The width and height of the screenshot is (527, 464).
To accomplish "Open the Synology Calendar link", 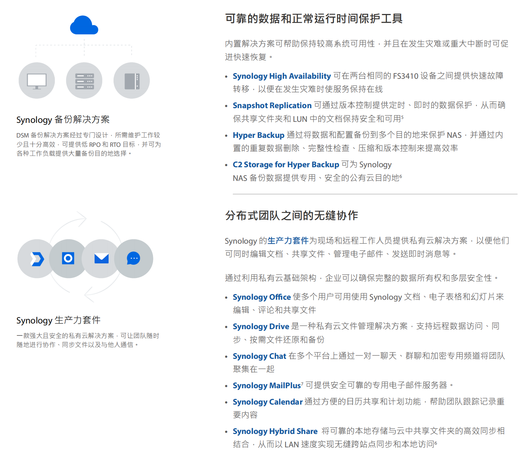I will click(x=268, y=402).
